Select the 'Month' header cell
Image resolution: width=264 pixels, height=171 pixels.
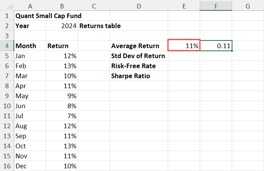[x=30, y=46]
